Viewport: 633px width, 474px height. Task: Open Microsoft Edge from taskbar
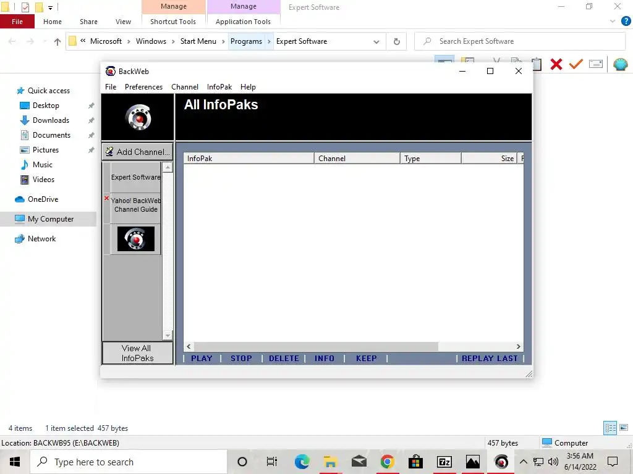pyautogui.click(x=302, y=462)
